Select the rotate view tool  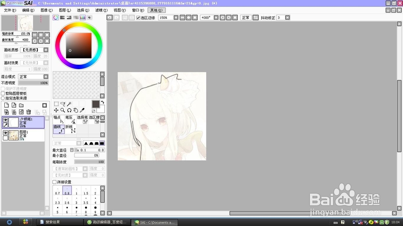69,110
